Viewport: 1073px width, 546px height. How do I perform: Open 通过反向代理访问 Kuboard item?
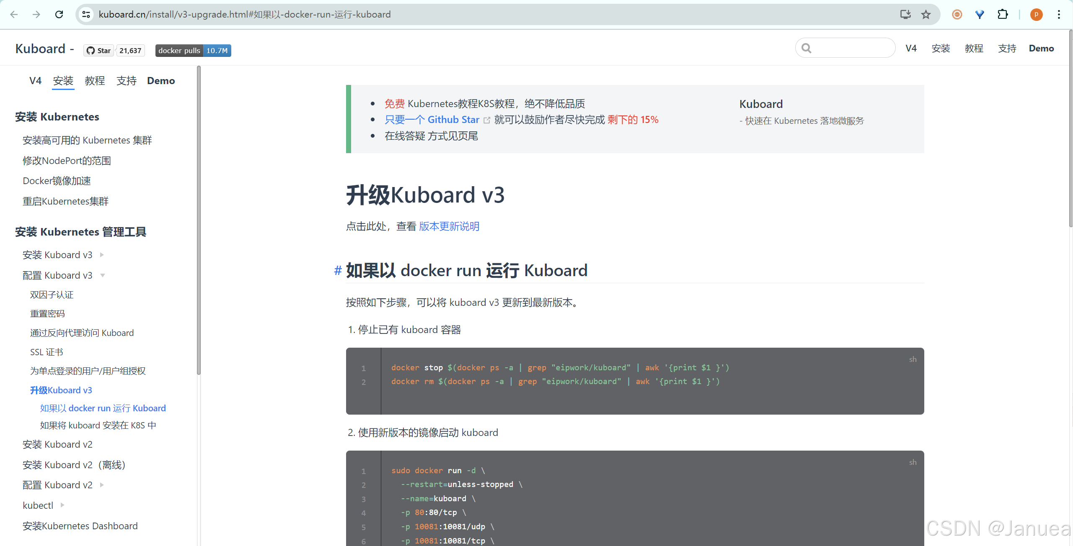82,333
